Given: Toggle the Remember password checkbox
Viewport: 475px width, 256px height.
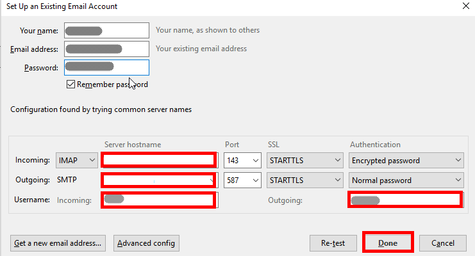Looking at the screenshot, I should point(71,84).
